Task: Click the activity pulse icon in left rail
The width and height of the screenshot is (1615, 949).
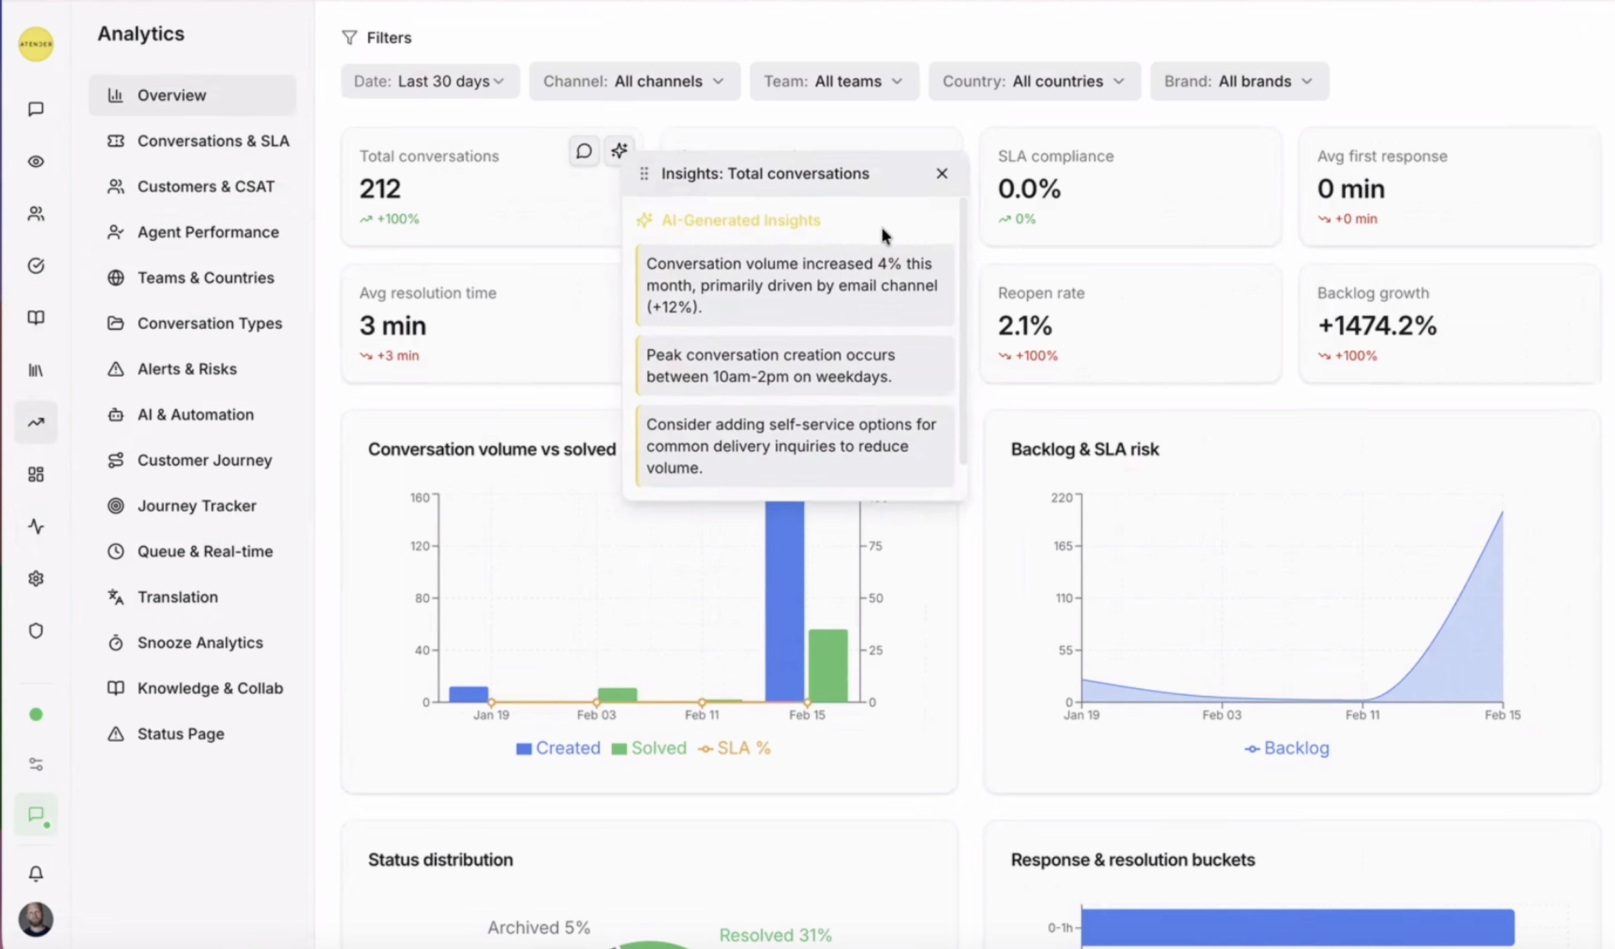Action: pos(36,527)
